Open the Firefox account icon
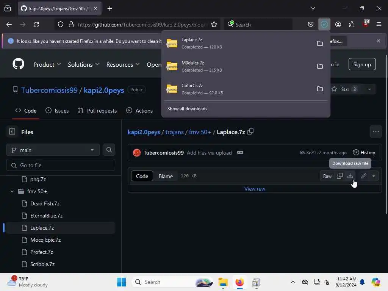Image resolution: width=388 pixels, height=291 pixels. (x=338, y=24)
